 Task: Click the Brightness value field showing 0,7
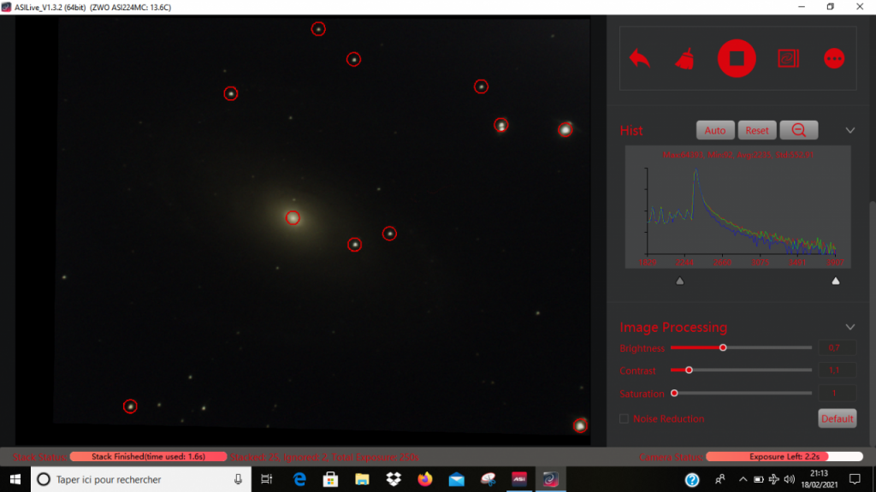pyautogui.click(x=837, y=347)
